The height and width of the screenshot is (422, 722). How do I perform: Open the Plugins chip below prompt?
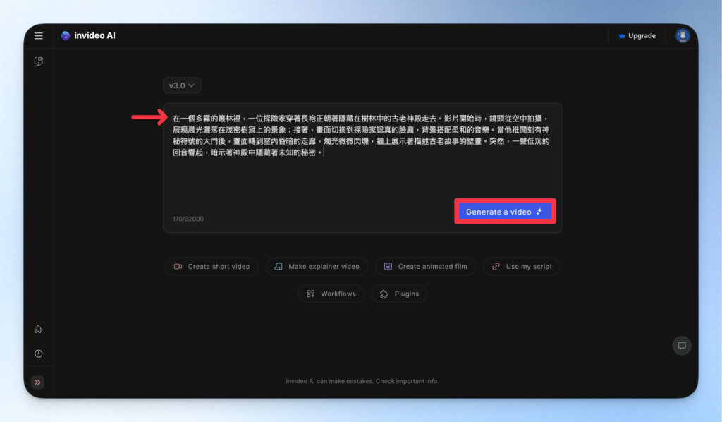pos(399,294)
